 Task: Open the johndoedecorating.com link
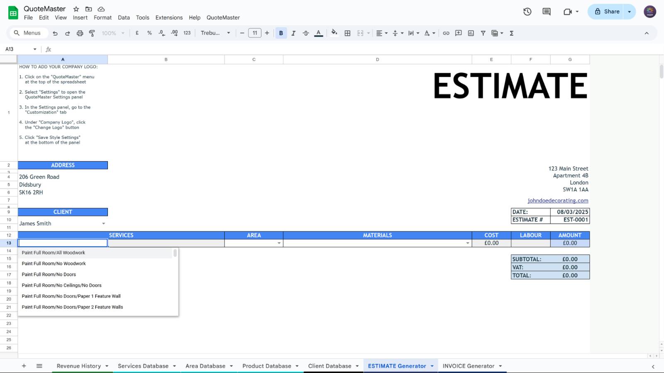click(557, 201)
